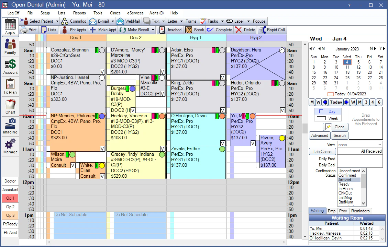
Task: Expand the Select Patient dropdown arrow
Action: pyautogui.click(x=57, y=21)
